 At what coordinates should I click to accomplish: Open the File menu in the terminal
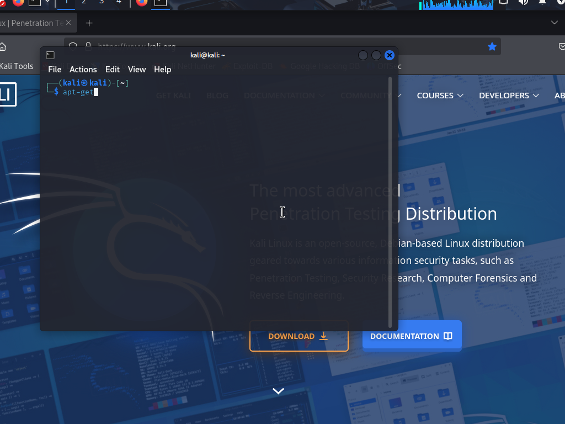pyautogui.click(x=55, y=70)
